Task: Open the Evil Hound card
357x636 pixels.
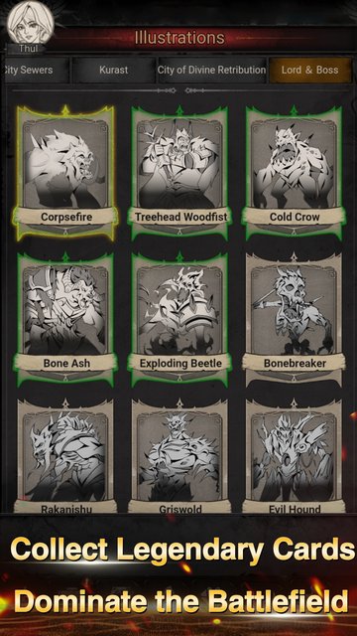Action: coord(294,456)
